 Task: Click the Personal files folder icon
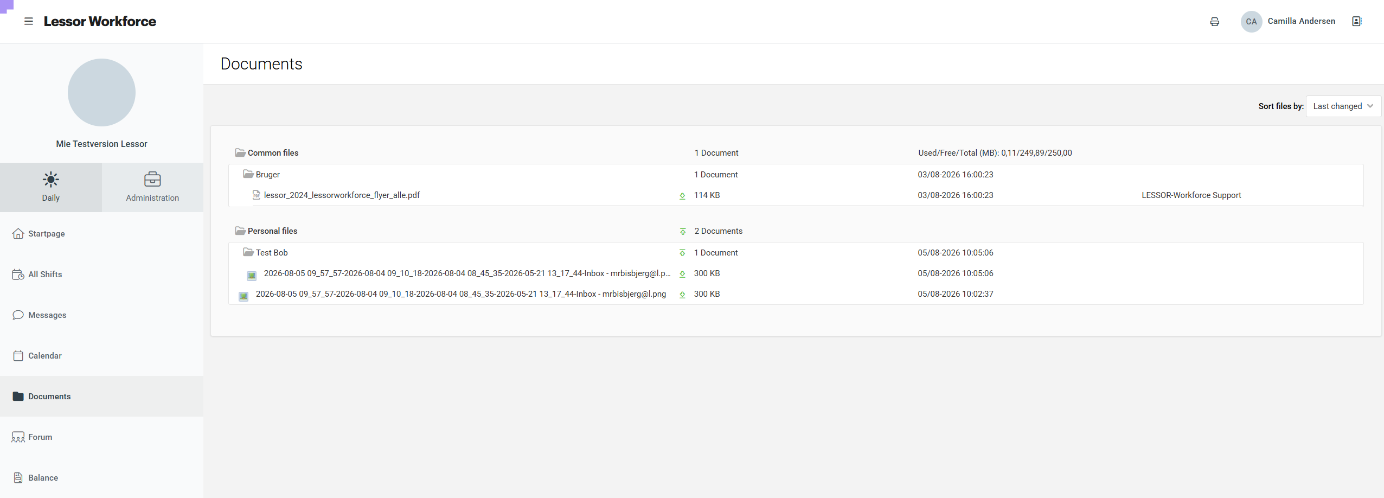[x=240, y=231]
